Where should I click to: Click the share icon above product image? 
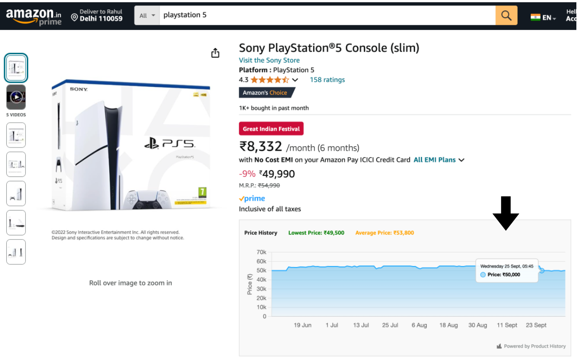pyautogui.click(x=215, y=53)
